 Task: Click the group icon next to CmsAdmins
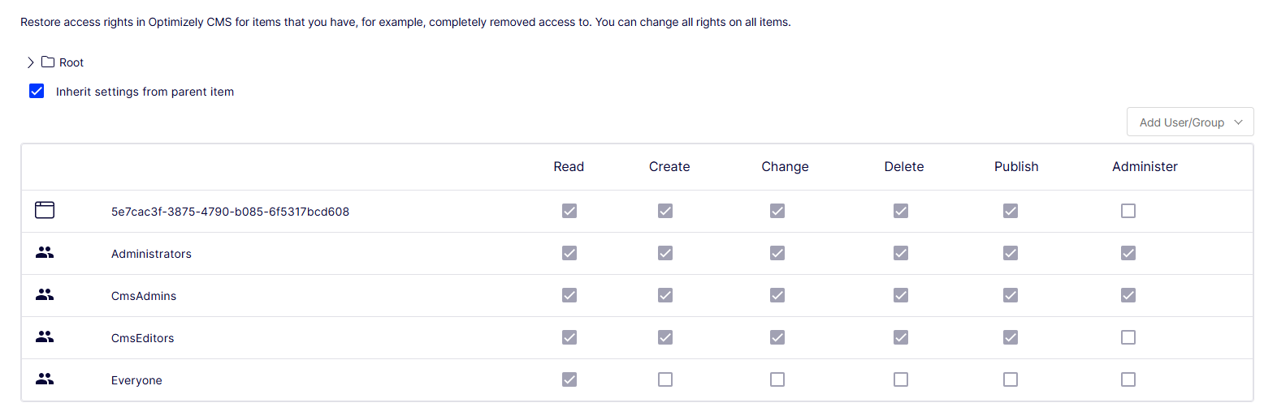(45, 295)
